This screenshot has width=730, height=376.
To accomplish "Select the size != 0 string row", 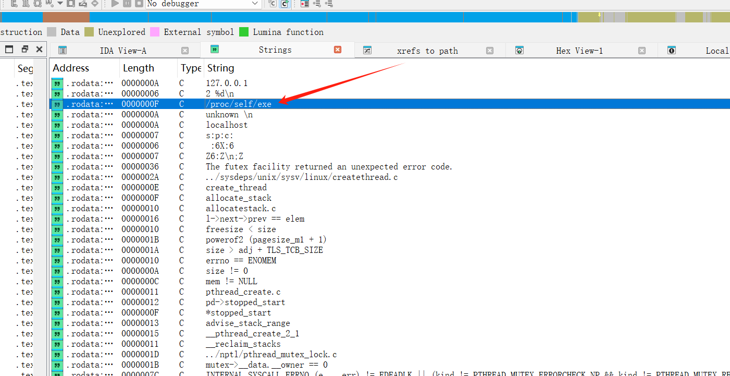I will tap(390, 271).
